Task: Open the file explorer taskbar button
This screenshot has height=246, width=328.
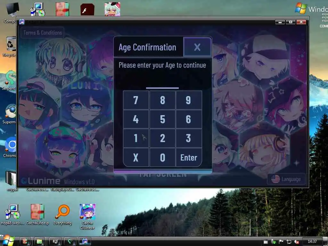Action: coord(39,242)
